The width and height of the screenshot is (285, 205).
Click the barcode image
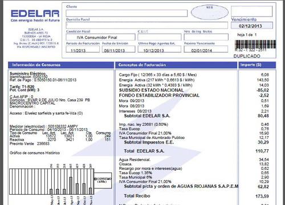pyautogui.click(x=255, y=44)
